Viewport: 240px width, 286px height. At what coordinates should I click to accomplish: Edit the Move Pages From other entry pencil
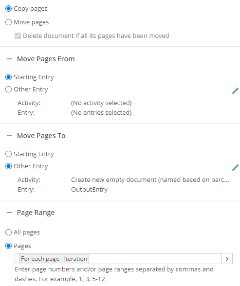coord(235,91)
